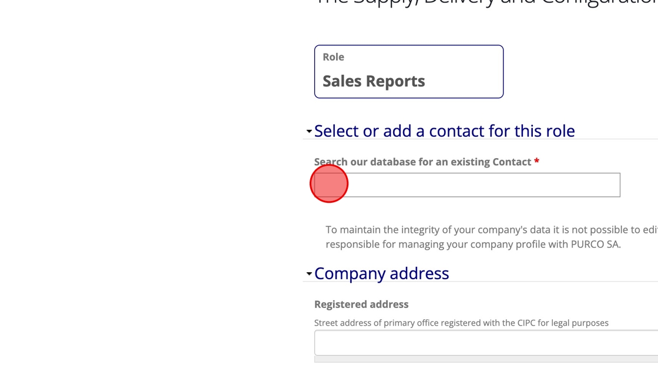Collapse the contact selection section triangle
Viewport: 658px width, 368px height.
coord(309,132)
